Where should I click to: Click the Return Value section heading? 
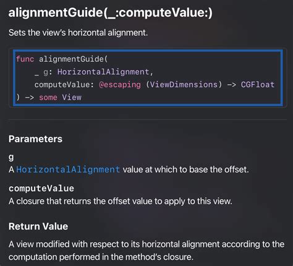point(38,226)
